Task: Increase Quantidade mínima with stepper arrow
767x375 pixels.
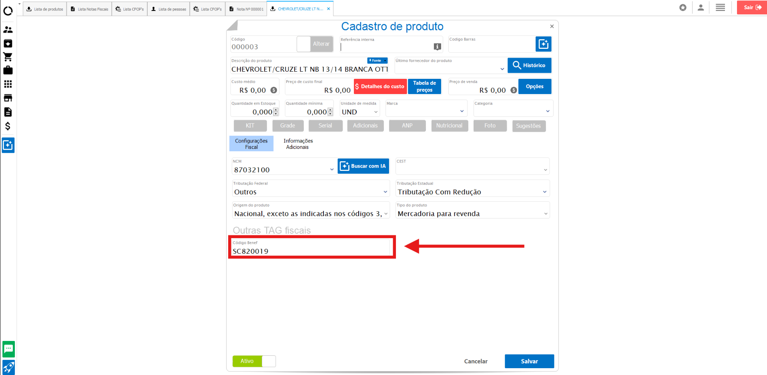Action: pyautogui.click(x=330, y=110)
